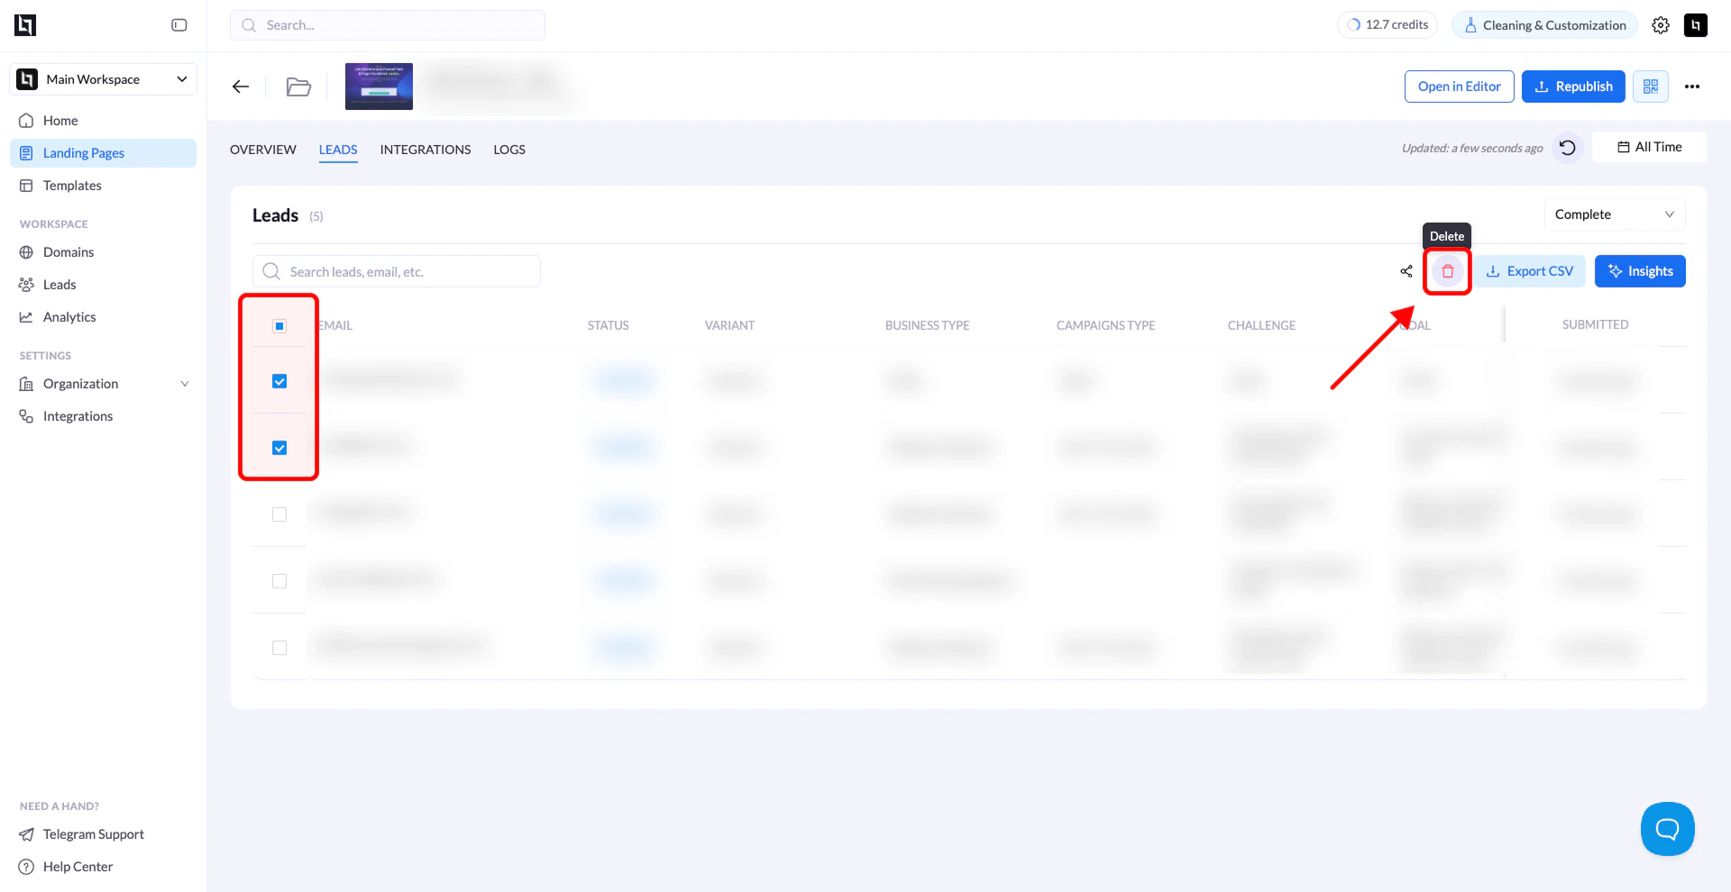The width and height of the screenshot is (1731, 892).
Task: Uncheck the first lead row checkbox
Action: [x=279, y=381]
